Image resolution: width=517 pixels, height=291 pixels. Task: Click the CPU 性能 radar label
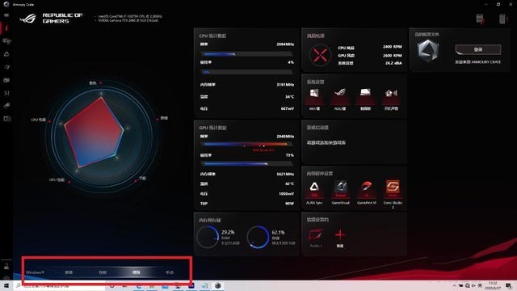[39, 120]
